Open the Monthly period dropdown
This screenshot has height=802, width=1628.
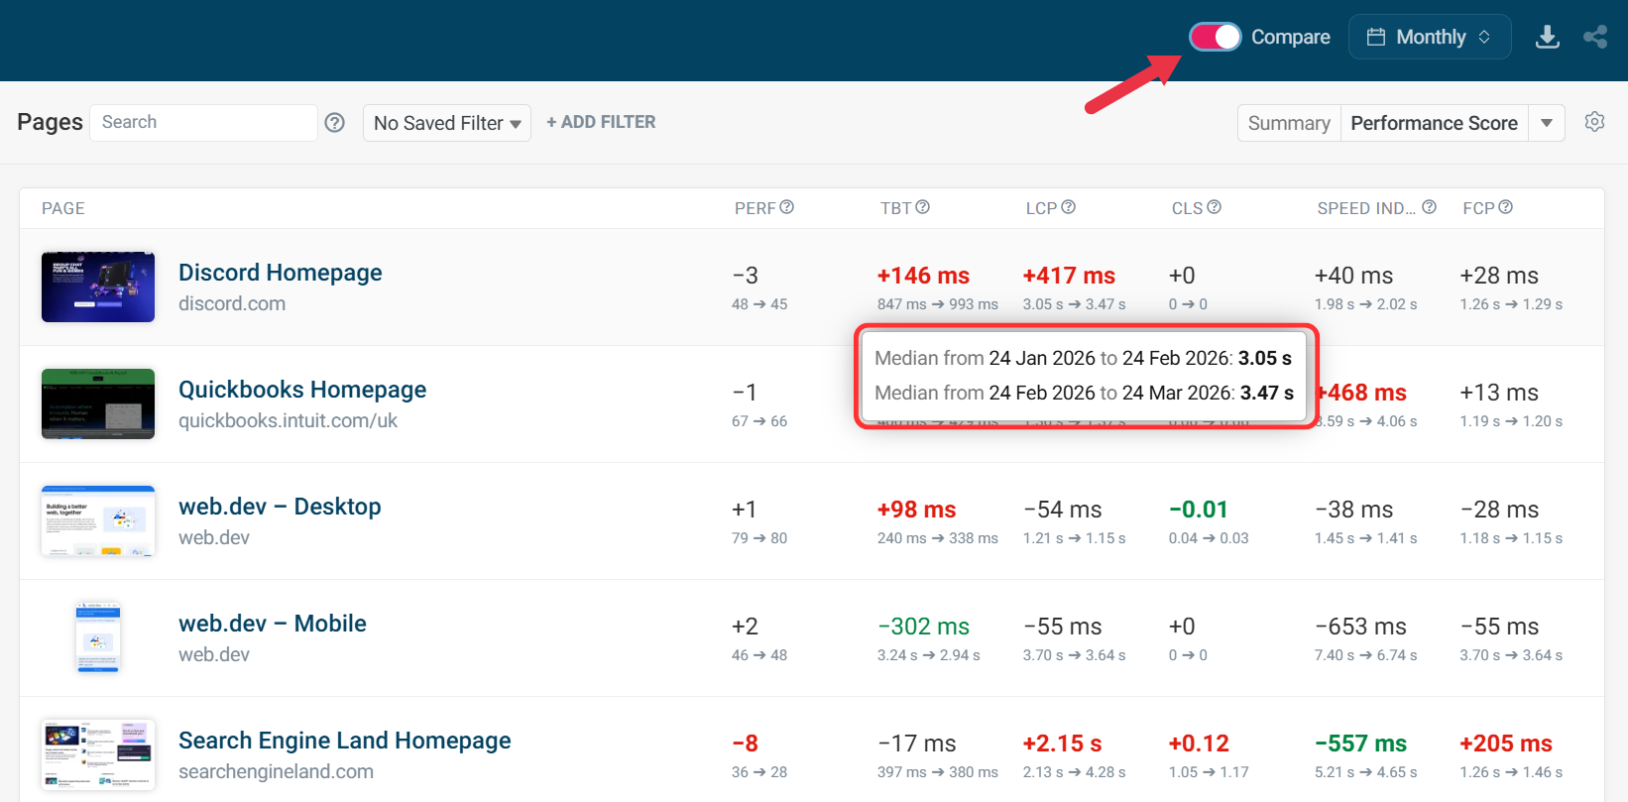1429,37
